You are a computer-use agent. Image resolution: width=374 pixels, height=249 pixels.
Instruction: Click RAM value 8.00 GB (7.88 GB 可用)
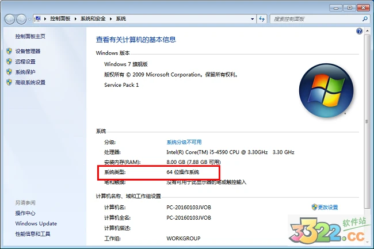point(193,162)
